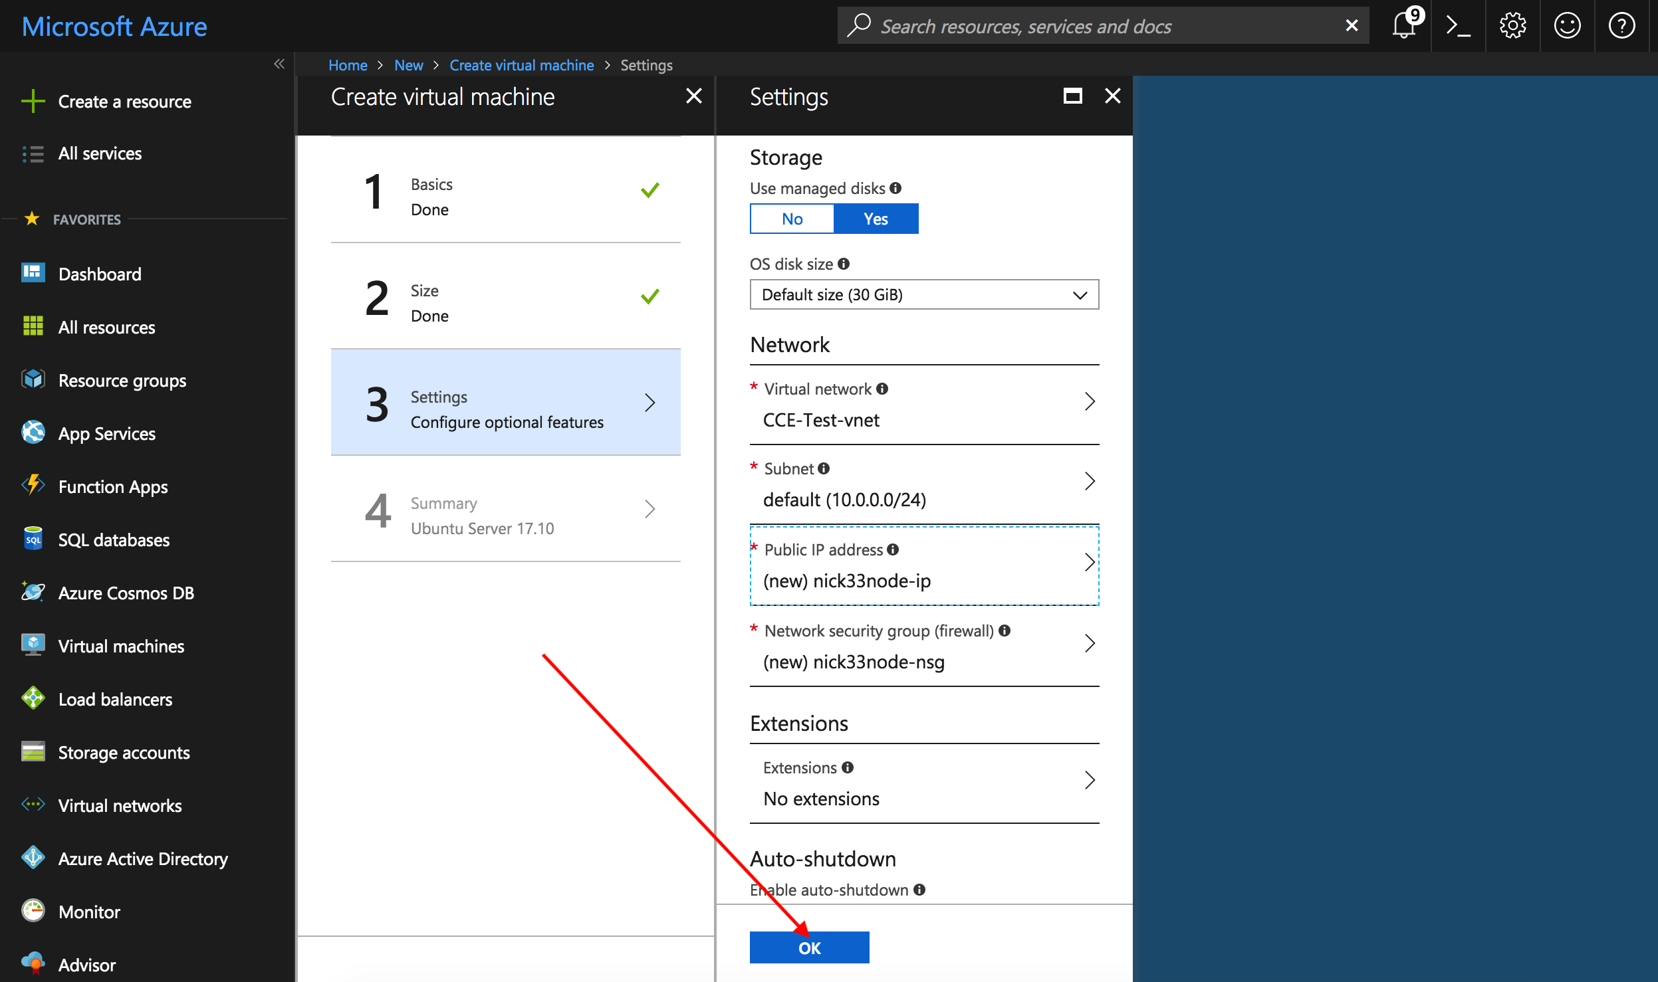Open All services menu item
Image resolution: width=1658 pixels, height=982 pixels.
tap(100, 153)
